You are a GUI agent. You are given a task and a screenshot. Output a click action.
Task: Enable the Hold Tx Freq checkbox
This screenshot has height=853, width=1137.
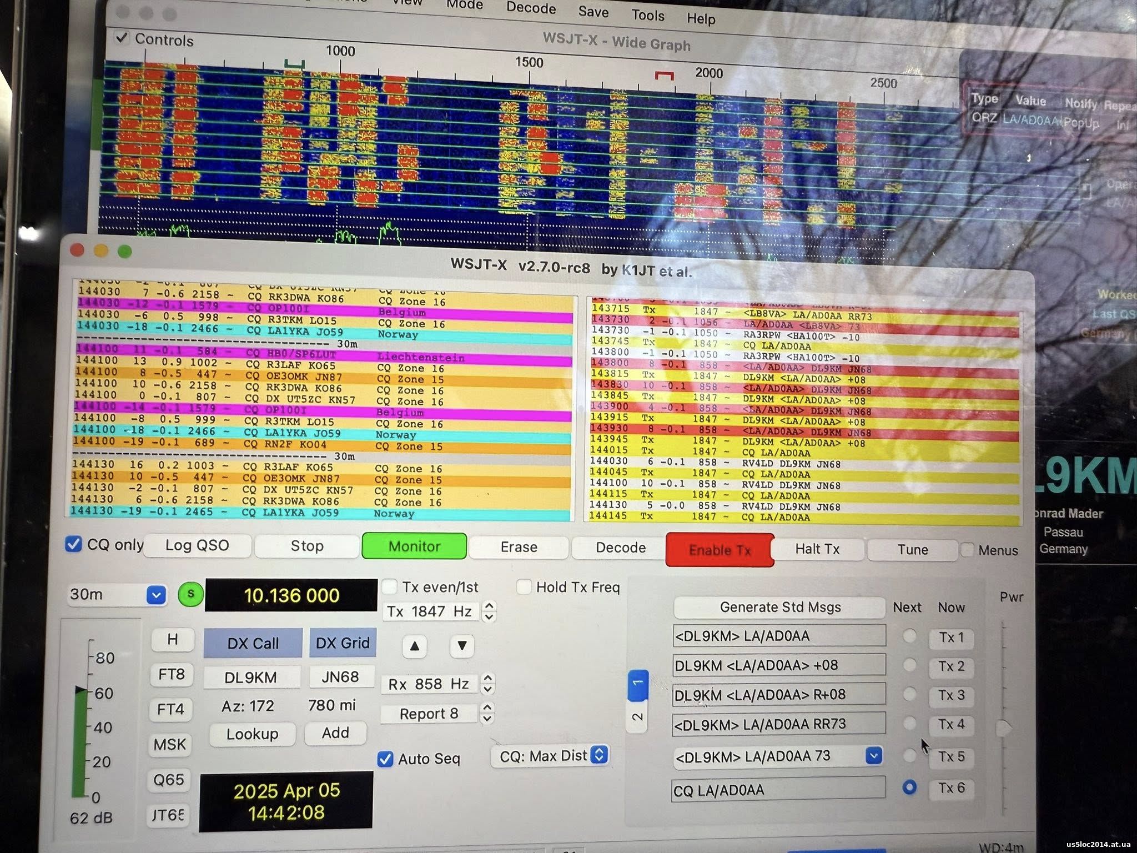click(524, 586)
